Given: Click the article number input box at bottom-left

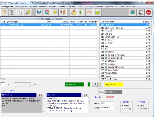Looking at the screenshot, I should tap(3, 84).
